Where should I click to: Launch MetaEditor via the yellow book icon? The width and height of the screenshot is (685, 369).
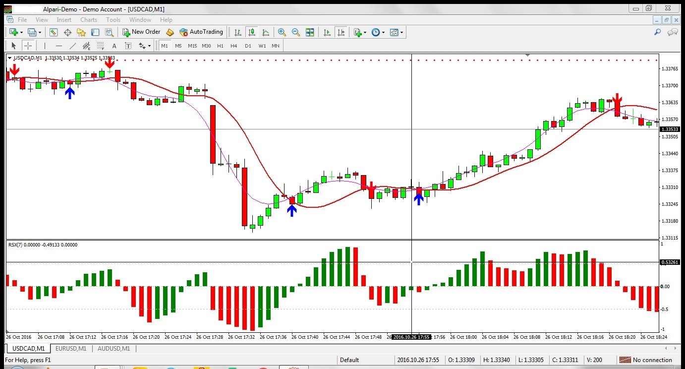pyautogui.click(x=170, y=32)
